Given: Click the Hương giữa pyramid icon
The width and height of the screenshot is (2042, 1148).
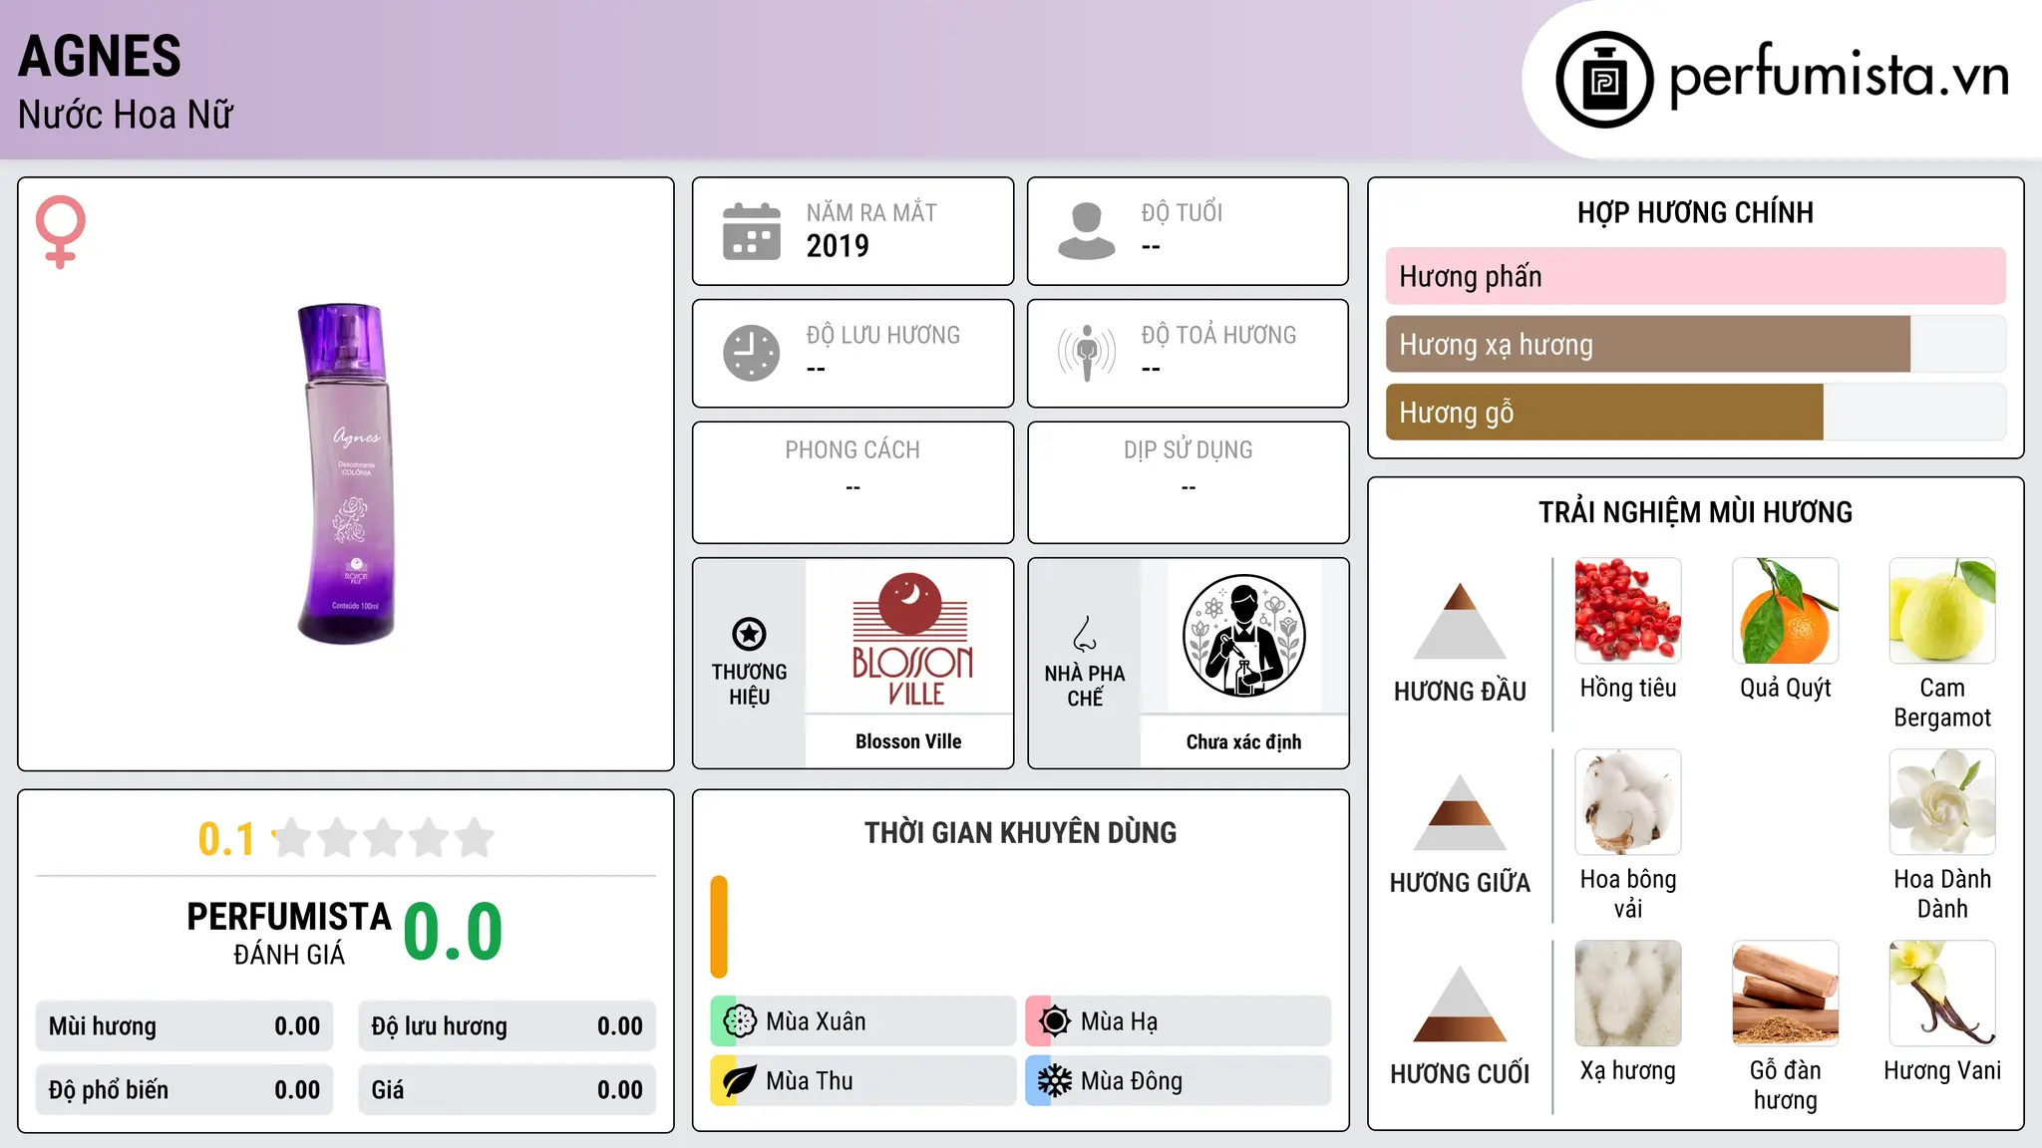Looking at the screenshot, I should click(1460, 811).
